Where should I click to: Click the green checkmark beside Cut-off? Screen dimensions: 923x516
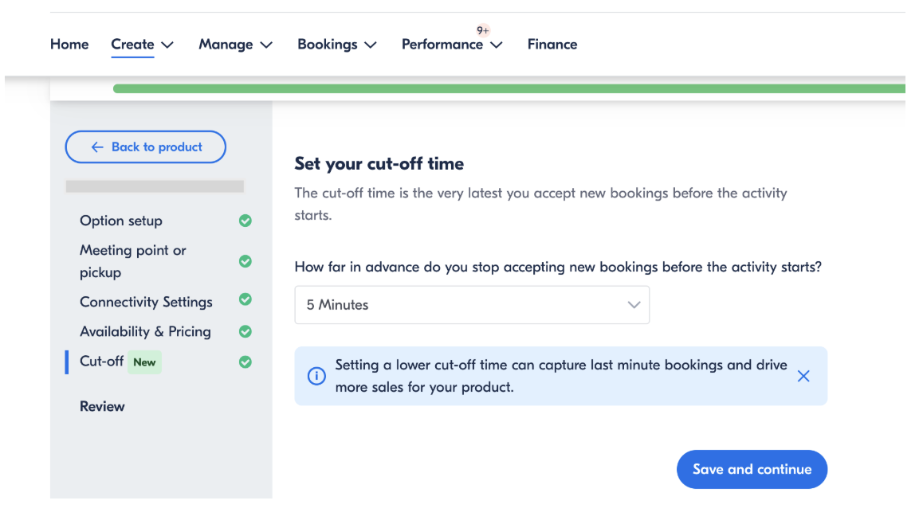[x=245, y=362]
